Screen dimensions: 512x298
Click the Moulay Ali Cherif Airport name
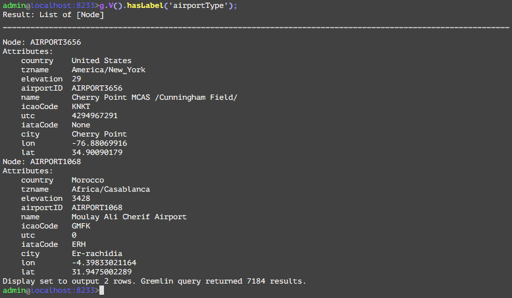pyautogui.click(x=129, y=217)
